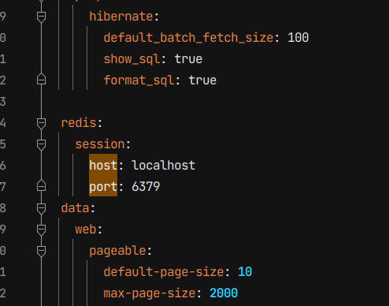
Task: Click the value 10 of default-page-size
Action: click(x=245, y=272)
